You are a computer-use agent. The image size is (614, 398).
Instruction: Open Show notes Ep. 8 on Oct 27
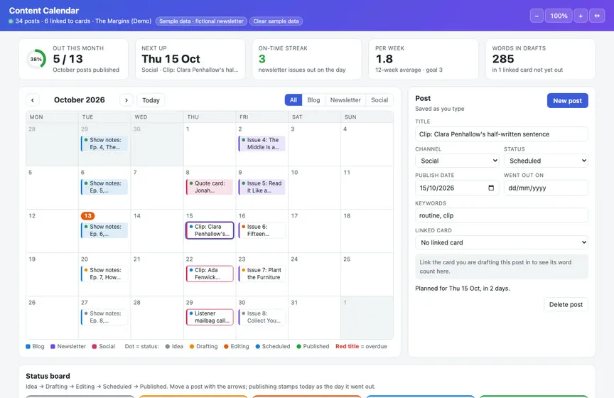point(104,317)
